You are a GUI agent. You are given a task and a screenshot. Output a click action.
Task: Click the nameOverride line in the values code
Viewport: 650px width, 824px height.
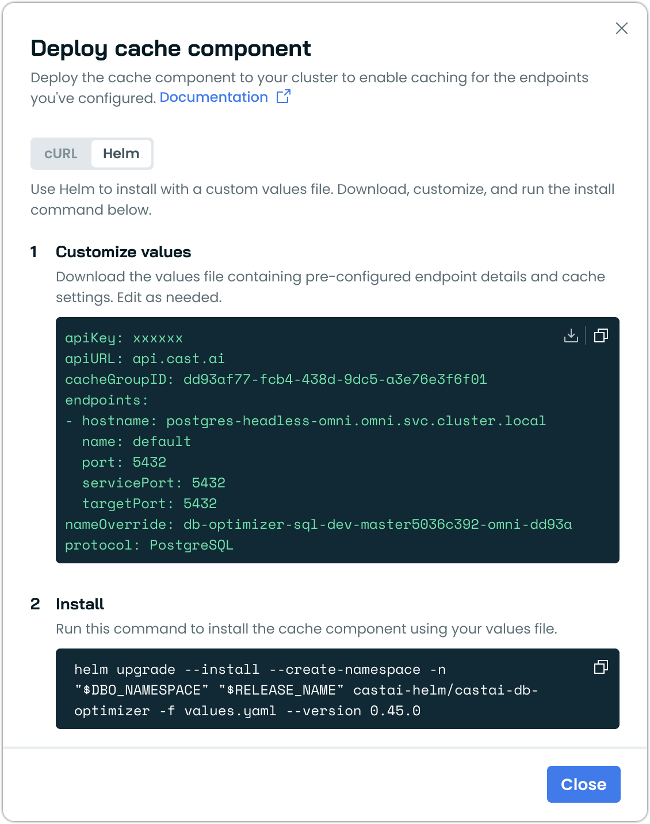coord(318,525)
